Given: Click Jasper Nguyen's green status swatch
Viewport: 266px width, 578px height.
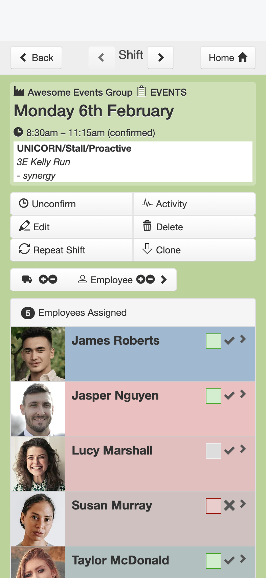Looking at the screenshot, I should tap(214, 396).
